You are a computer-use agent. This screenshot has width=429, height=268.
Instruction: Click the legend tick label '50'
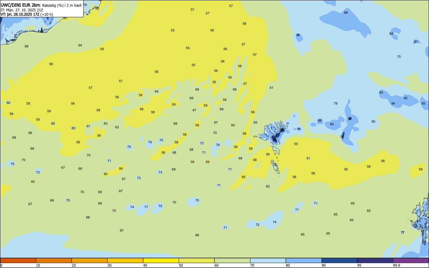click(181, 265)
